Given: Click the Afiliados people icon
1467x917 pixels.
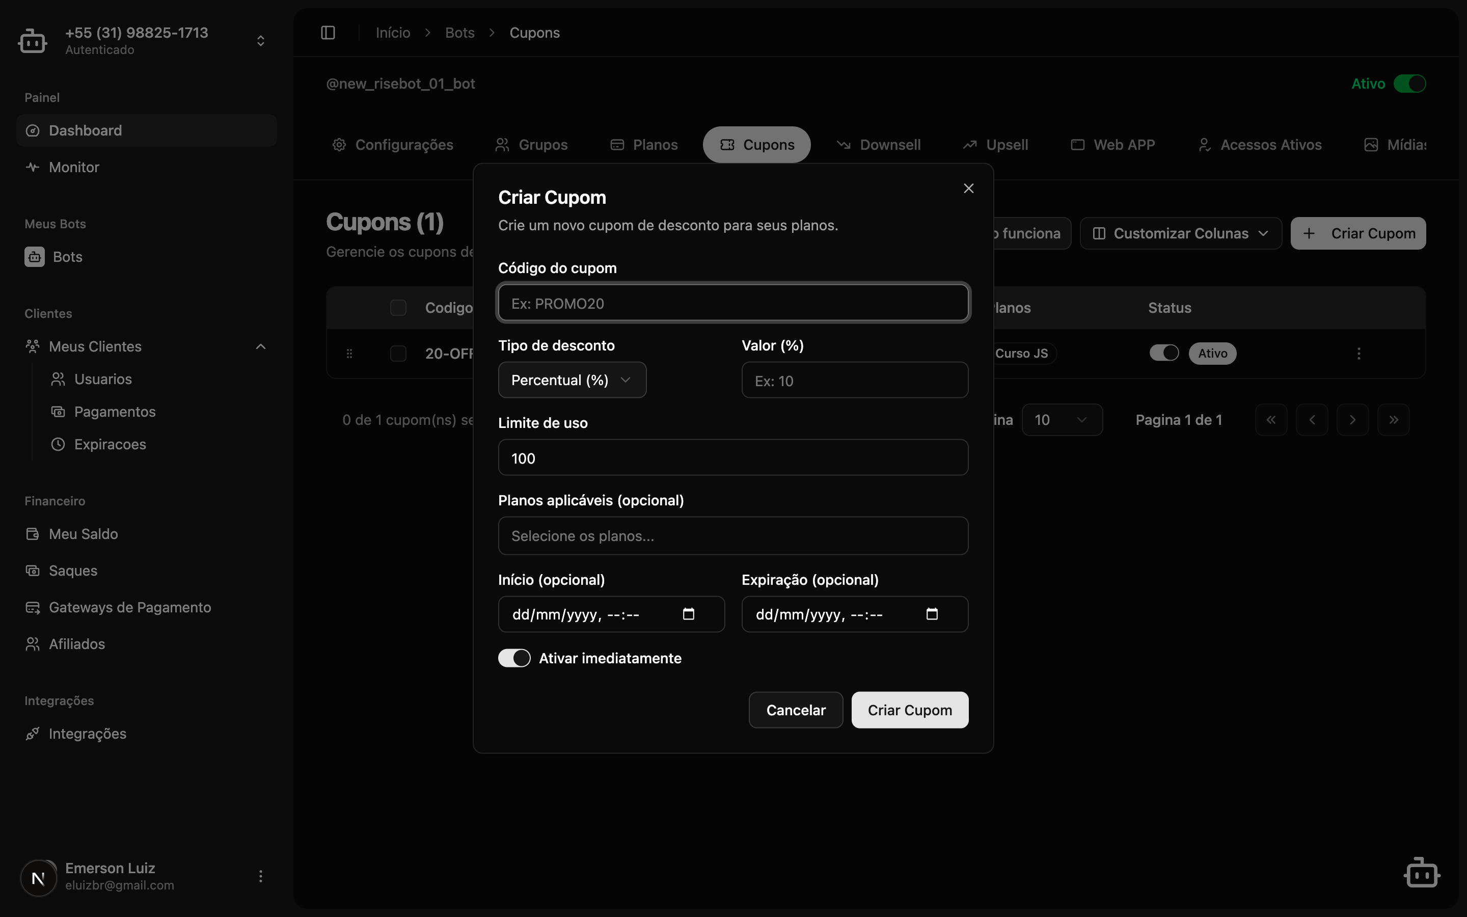Looking at the screenshot, I should [x=33, y=644].
